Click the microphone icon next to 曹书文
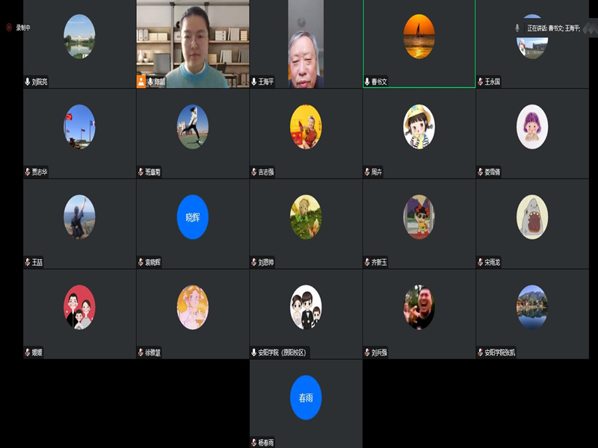This screenshot has width=598, height=448. pyautogui.click(x=366, y=80)
